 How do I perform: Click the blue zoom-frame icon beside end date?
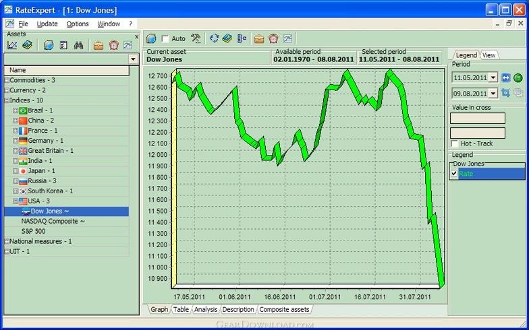click(x=505, y=93)
